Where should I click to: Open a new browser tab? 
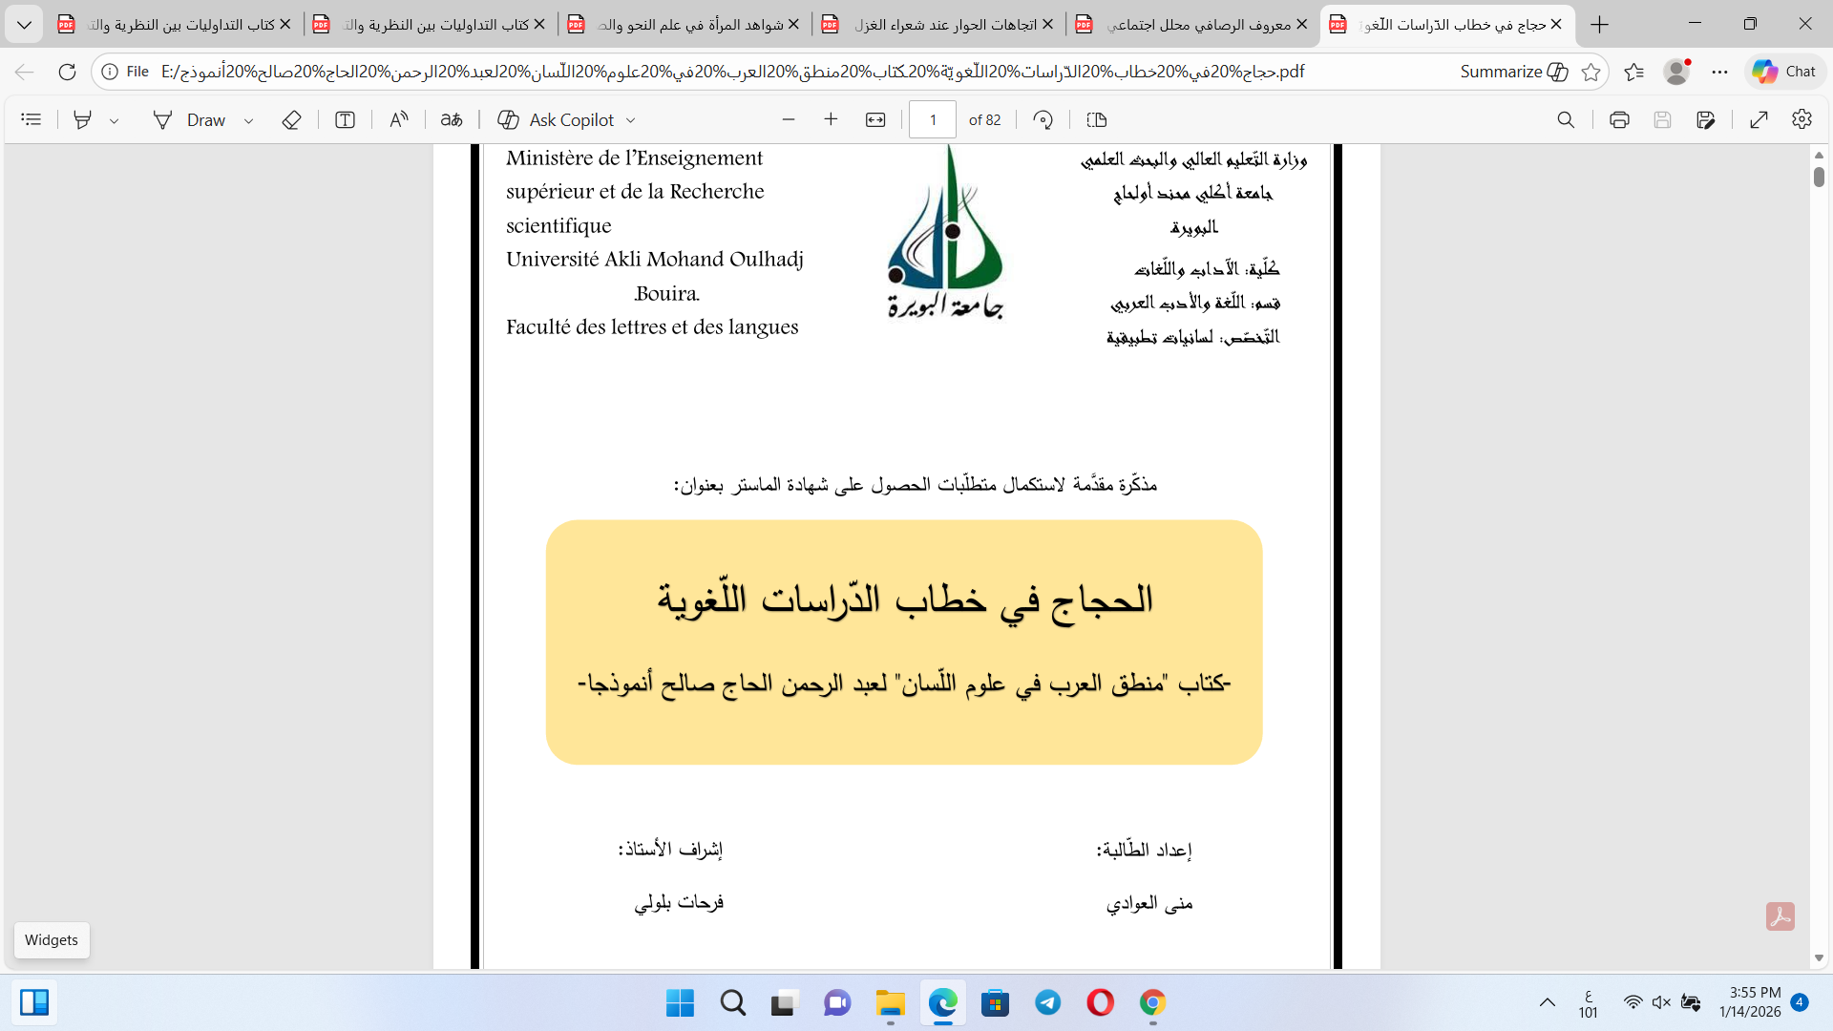click(x=1600, y=24)
